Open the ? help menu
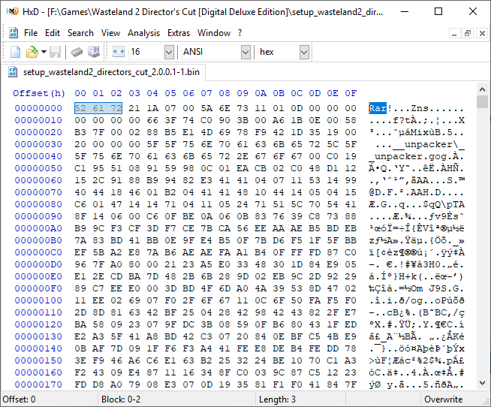Screen dimensions: 491x407 coord(239,33)
